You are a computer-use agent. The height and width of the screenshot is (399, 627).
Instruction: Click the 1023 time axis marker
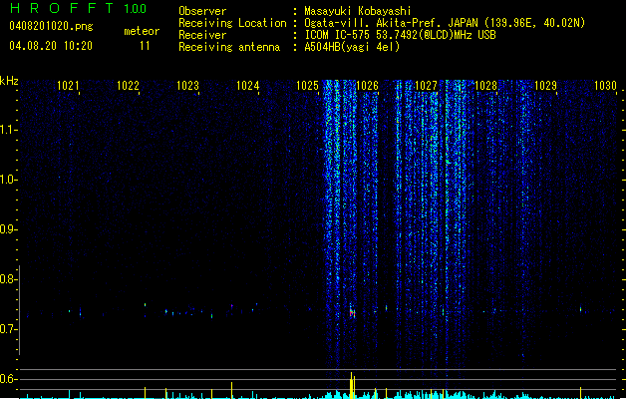point(187,86)
